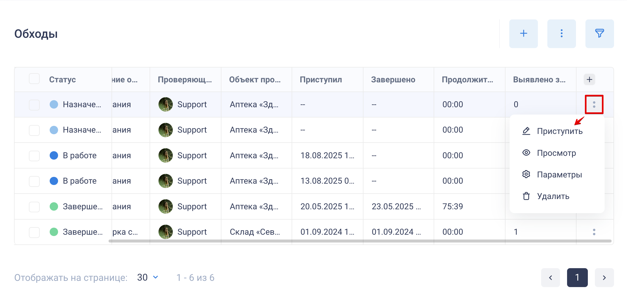Open the last row's three-dot actions menu

click(x=594, y=232)
